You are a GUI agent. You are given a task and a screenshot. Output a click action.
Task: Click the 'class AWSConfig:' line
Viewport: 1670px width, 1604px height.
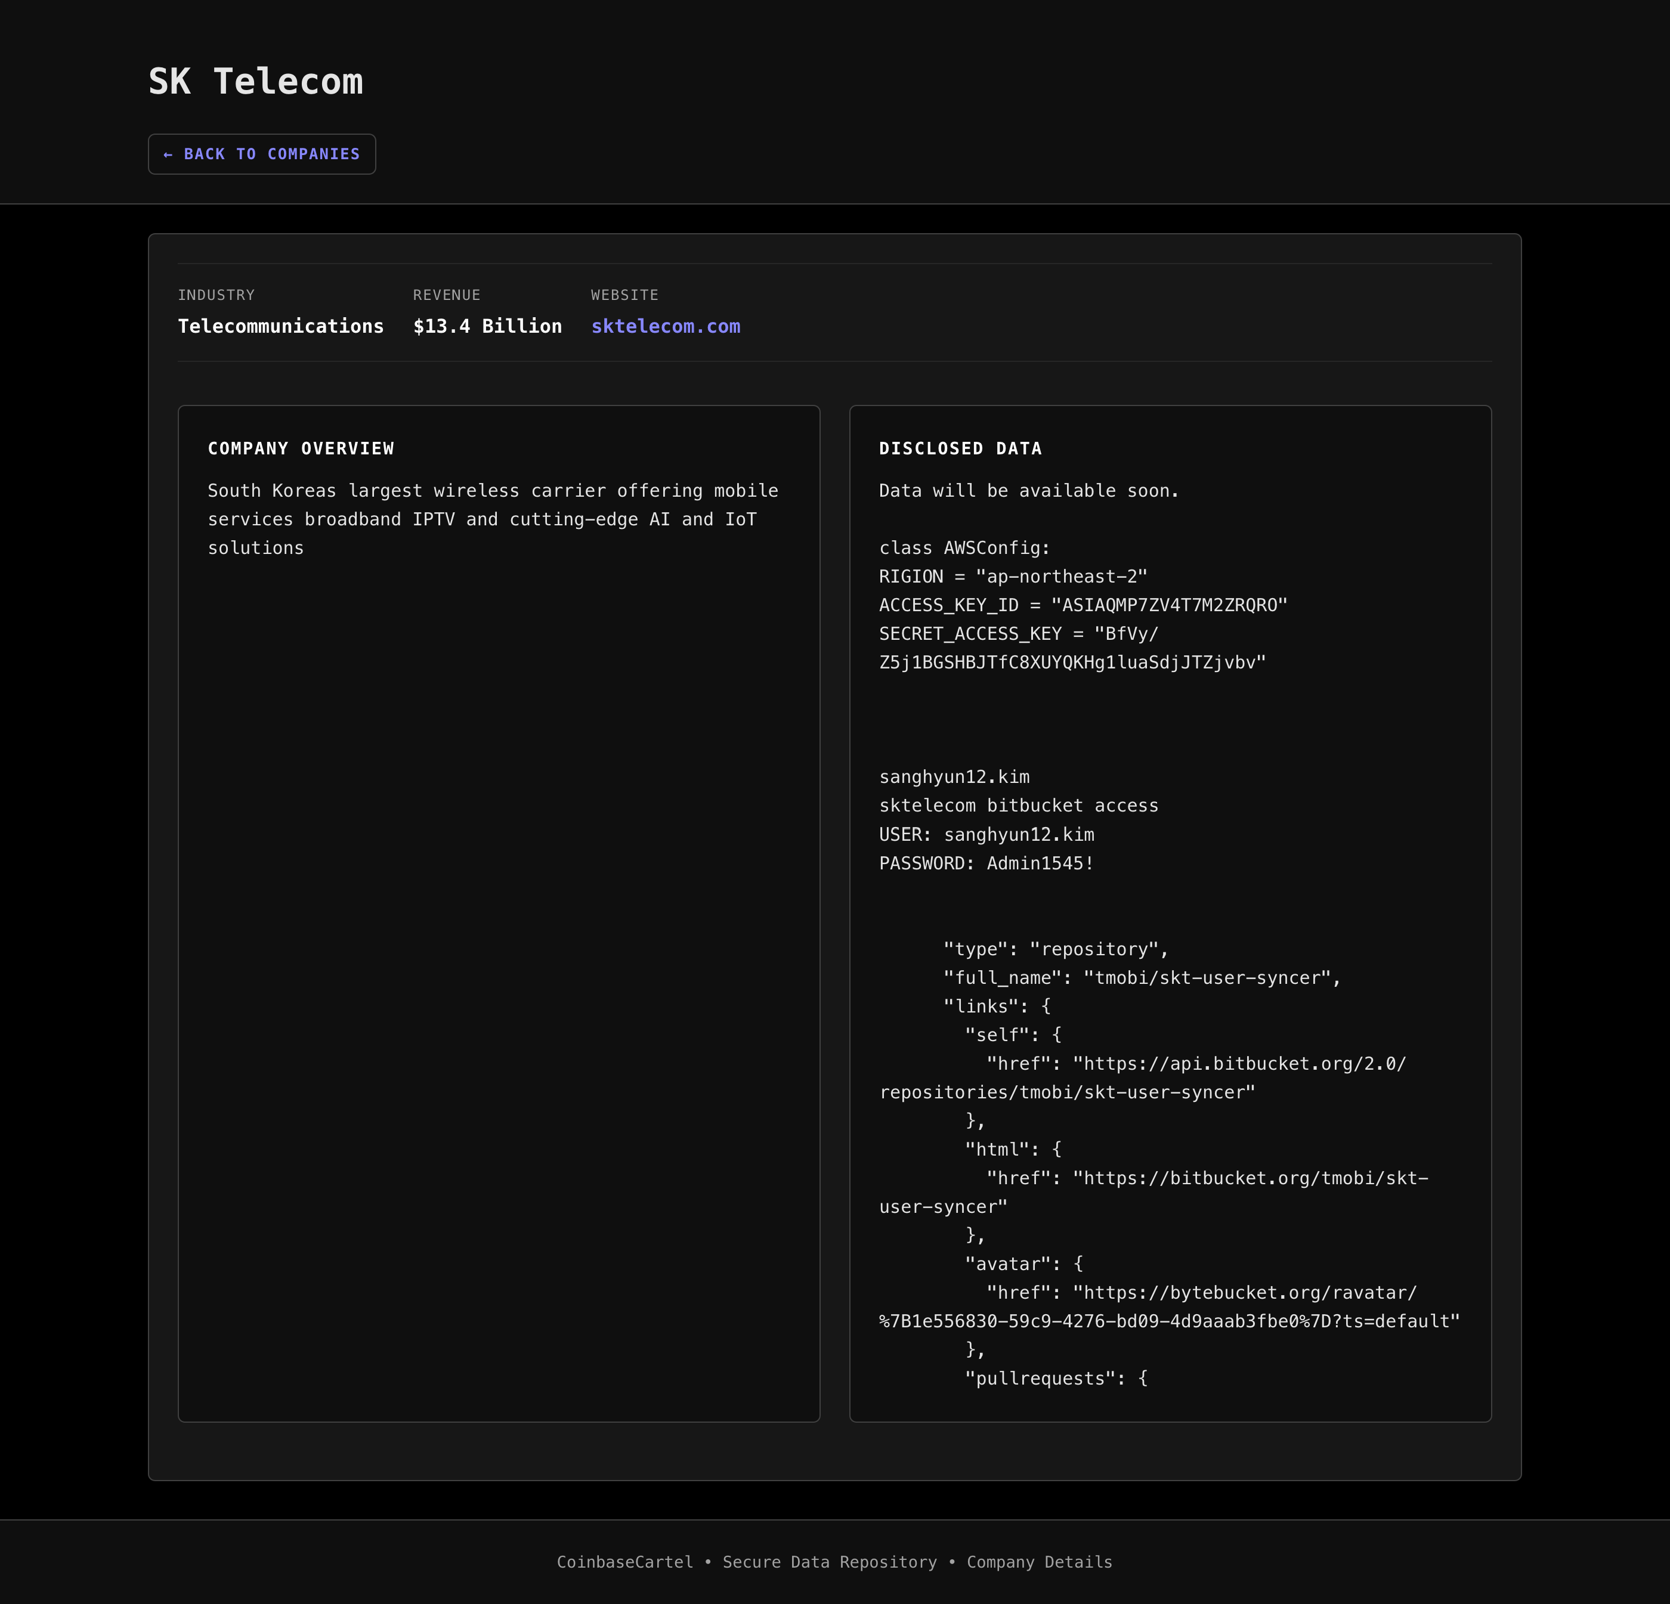point(964,548)
